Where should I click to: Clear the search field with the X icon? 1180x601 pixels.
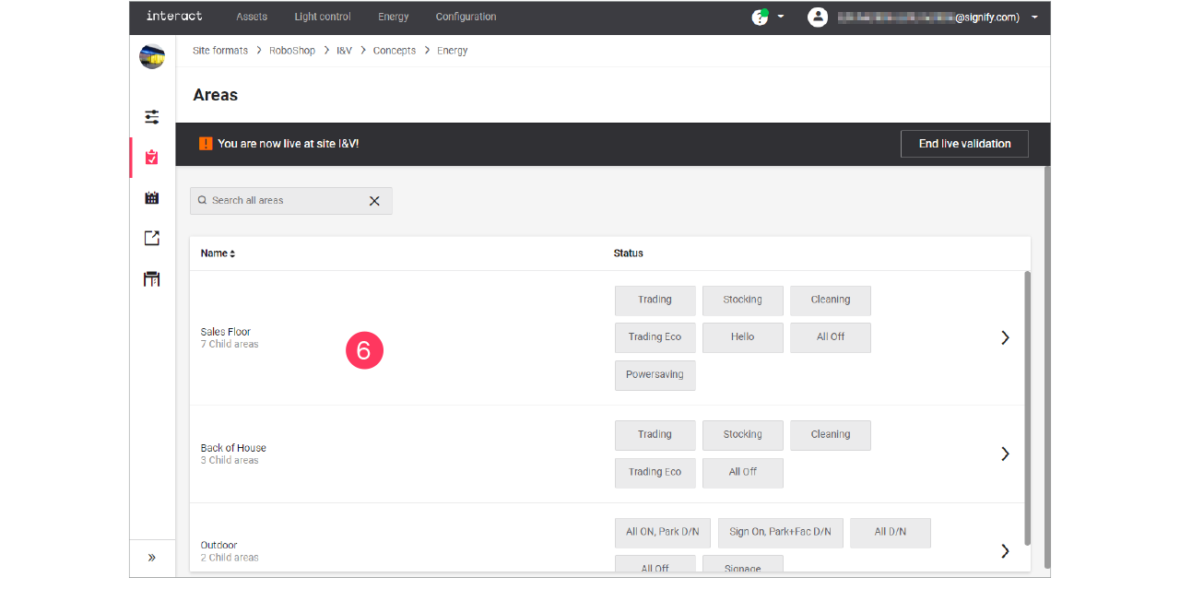coord(374,200)
